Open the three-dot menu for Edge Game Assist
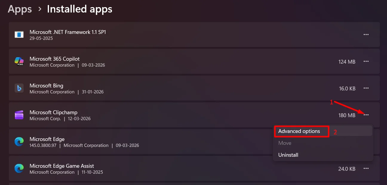Image resolution: width=387 pixels, height=185 pixels. click(x=366, y=169)
